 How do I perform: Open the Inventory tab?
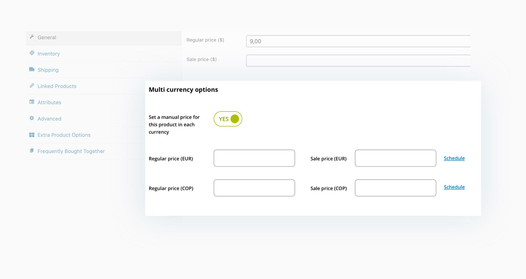[x=104, y=54]
